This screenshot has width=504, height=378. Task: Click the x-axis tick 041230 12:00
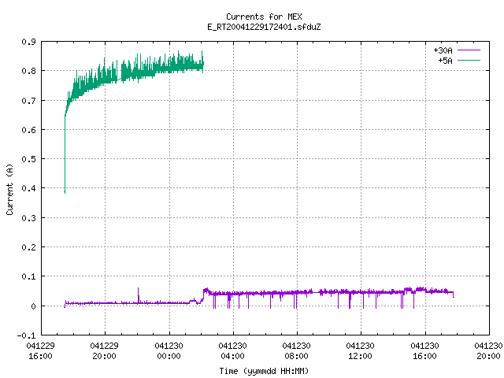[x=360, y=351]
